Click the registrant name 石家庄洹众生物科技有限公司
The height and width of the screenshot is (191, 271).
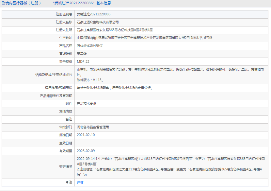click(98, 22)
